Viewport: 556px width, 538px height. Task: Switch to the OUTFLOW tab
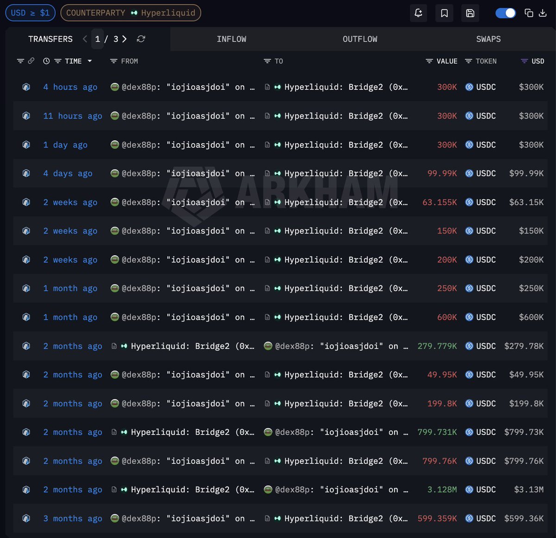click(360, 39)
